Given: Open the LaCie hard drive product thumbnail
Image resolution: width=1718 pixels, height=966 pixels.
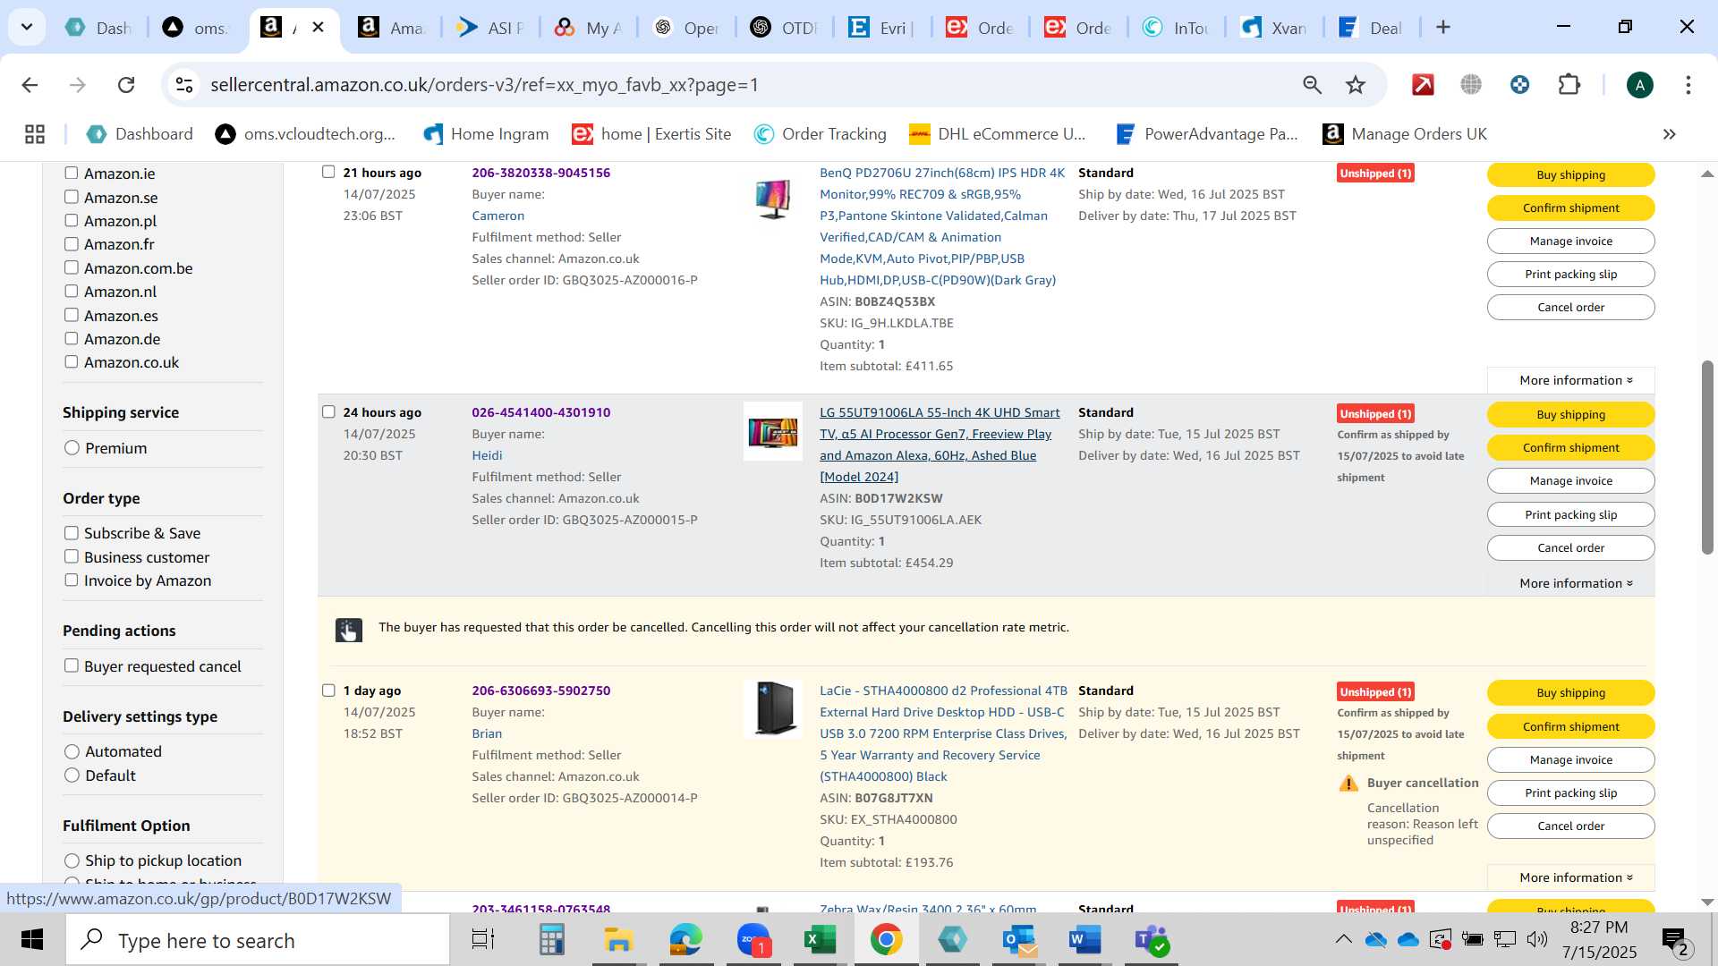Looking at the screenshot, I should pyautogui.click(x=773, y=708).
